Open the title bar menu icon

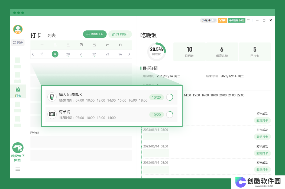point(248,20)
